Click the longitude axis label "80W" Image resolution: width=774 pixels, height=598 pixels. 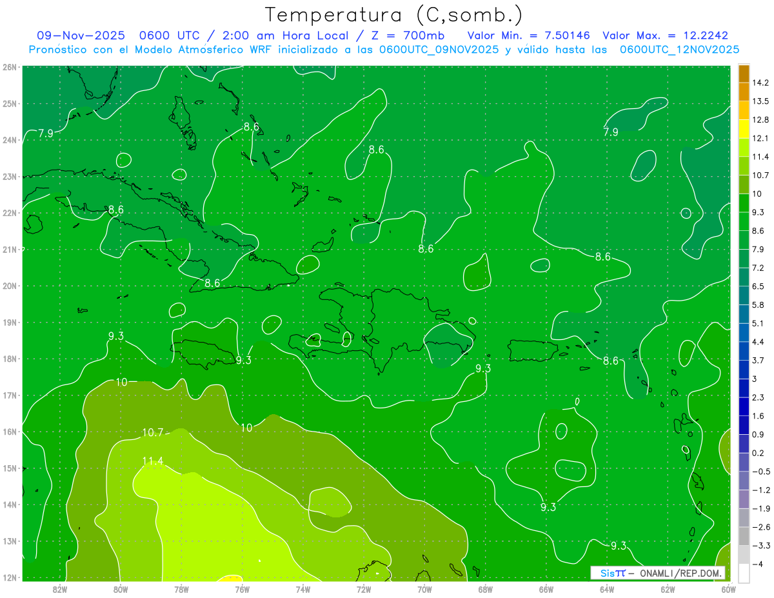120,589
